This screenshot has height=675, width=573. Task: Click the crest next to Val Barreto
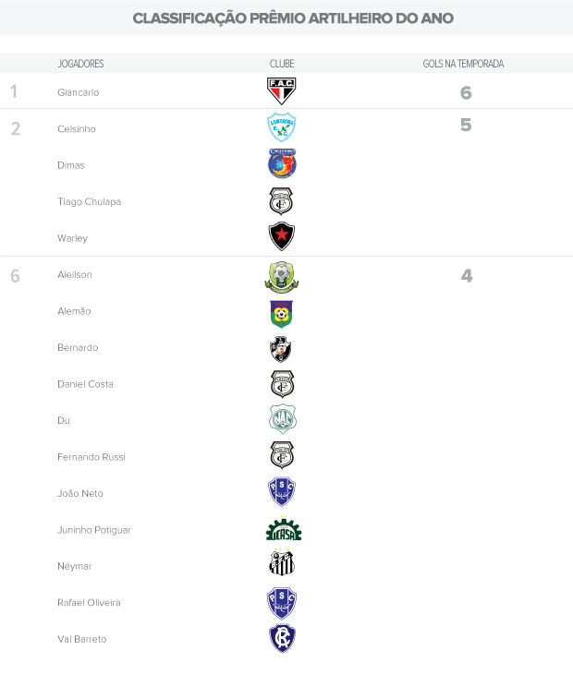(x=282, y=638)
